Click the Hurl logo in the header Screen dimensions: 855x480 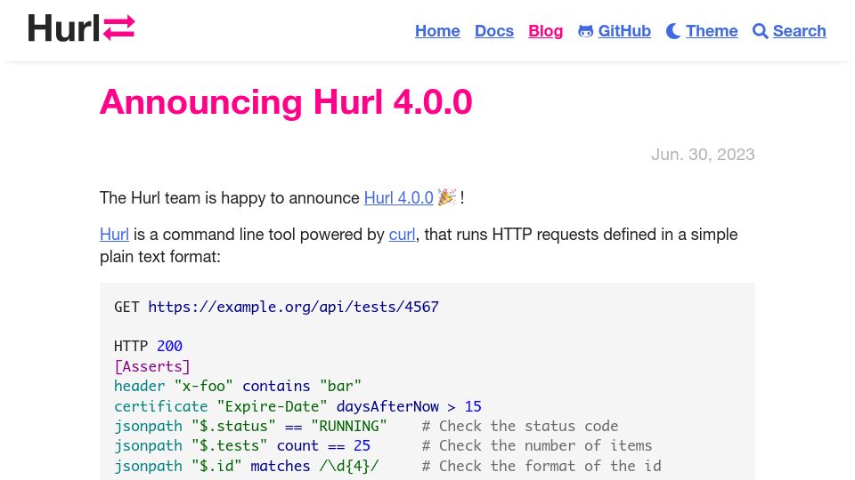[81, 28]
